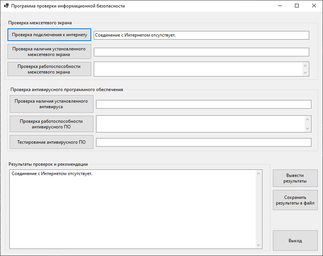Focus the internet connection result field
The height and width of the screenshot is (256, 323).
[202, 35]
